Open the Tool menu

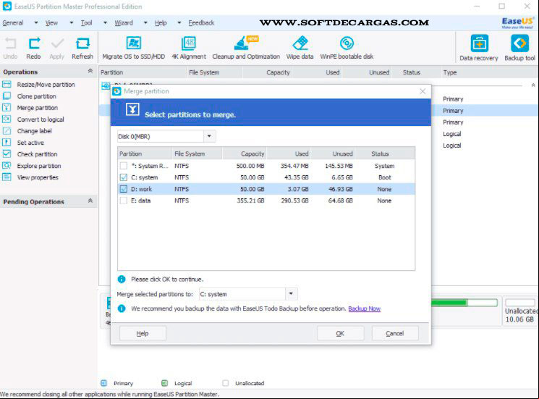pyautogui.click(x=86, y=22)
